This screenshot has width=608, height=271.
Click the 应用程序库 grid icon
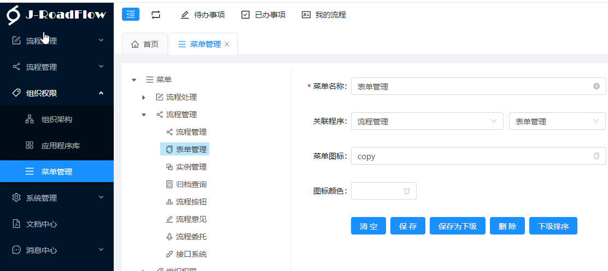30,146
